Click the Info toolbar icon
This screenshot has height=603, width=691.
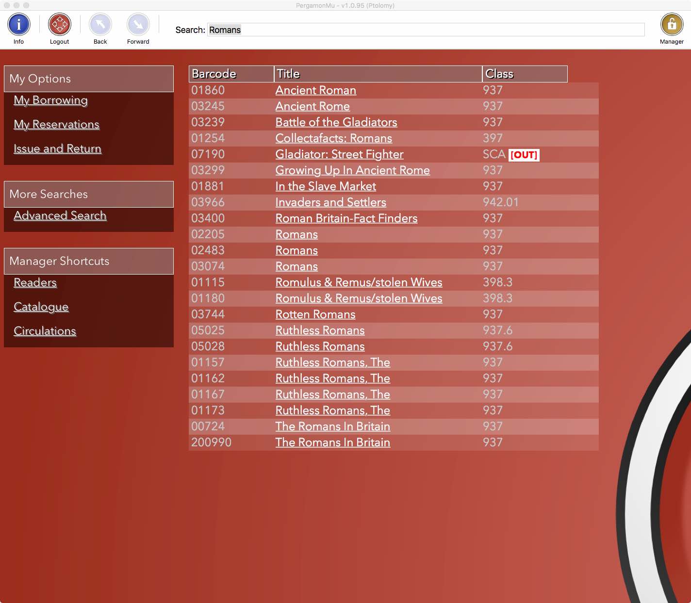pos(19,24)
